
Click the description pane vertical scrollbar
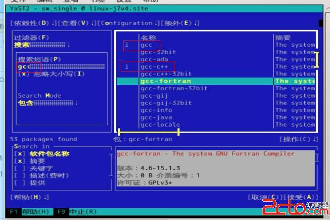(317, 157)
